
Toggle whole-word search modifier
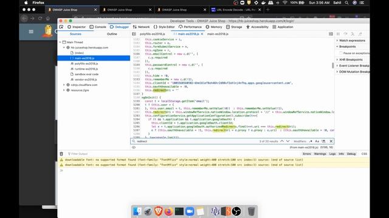coord(323,141)
